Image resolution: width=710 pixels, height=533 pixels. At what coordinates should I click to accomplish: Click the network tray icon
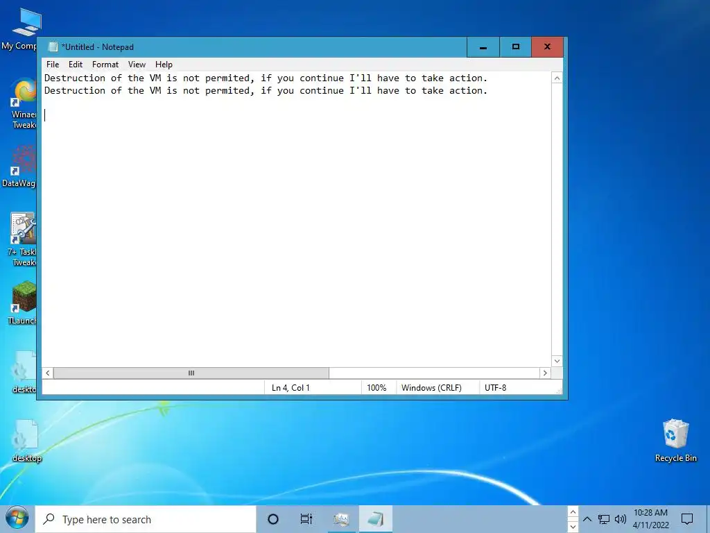click(x=604, y=519)
